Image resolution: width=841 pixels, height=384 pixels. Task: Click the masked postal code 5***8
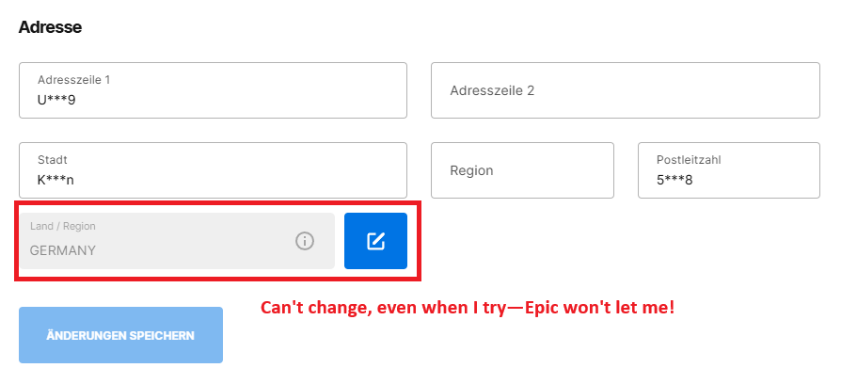point(674,180)
